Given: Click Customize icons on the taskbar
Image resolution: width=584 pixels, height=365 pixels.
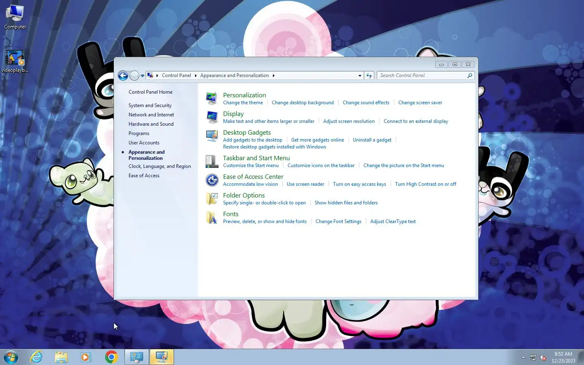Looking at the screenshot, I should 321,165.
